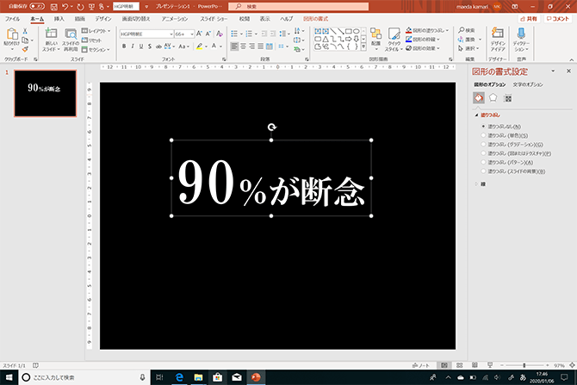Open the Size and Properties tab in the format pane
The image size is (577, 385).
click(x=508, y=98)
